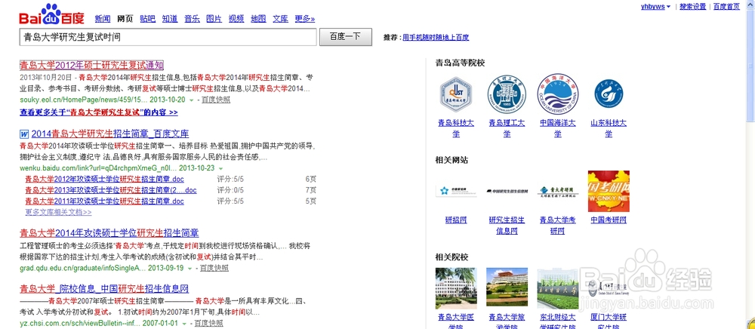755x329 pixels.
Task: Open 百度快照 for souky.eol.cn result
Action: pos(216,100)
